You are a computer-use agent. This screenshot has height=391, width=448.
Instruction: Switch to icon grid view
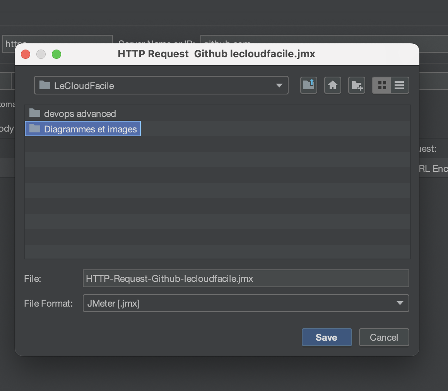[x=382, y=86]
